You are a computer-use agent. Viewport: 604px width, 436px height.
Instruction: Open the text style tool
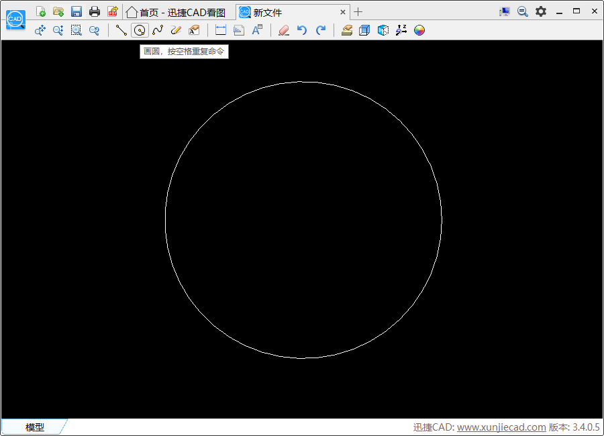click(257, 30)
